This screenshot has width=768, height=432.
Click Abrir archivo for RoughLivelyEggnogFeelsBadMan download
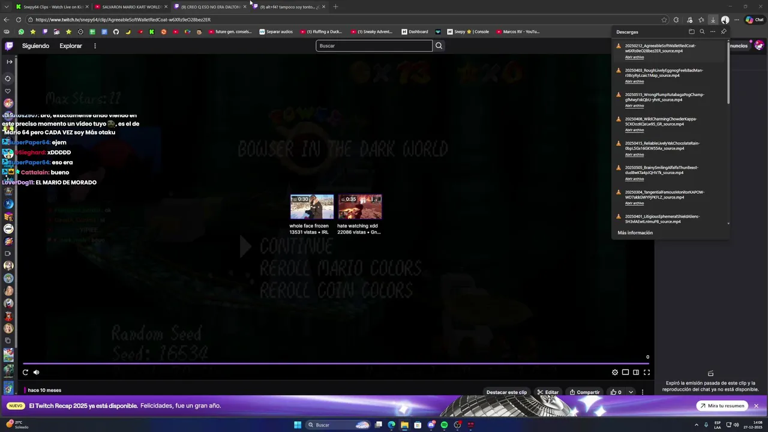[634, 81]
